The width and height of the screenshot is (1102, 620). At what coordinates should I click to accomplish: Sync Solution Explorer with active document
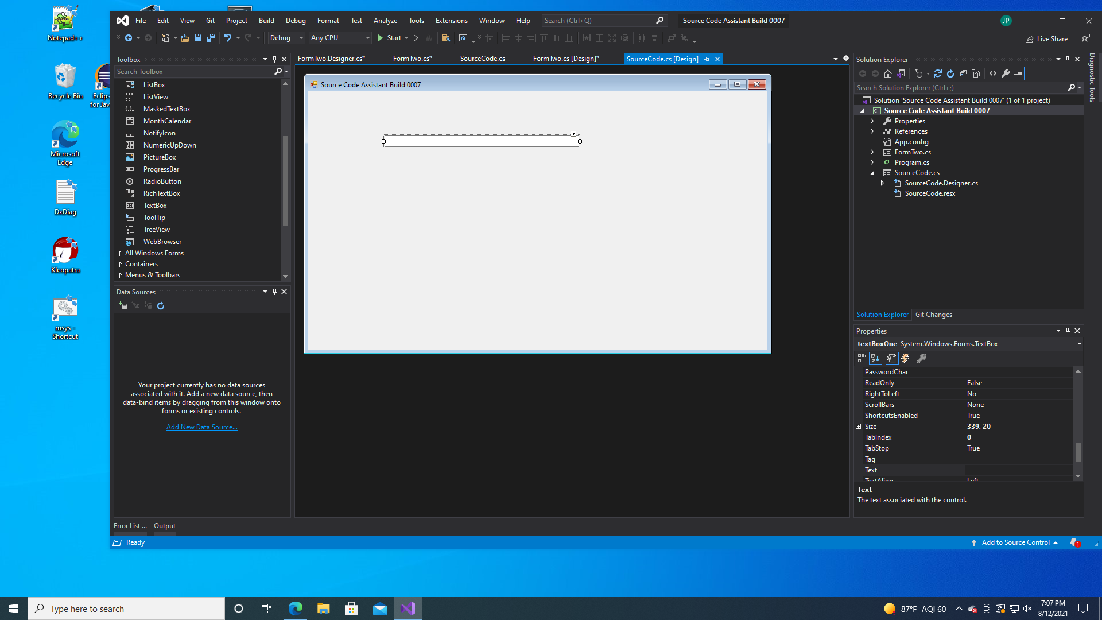[938, 73]
